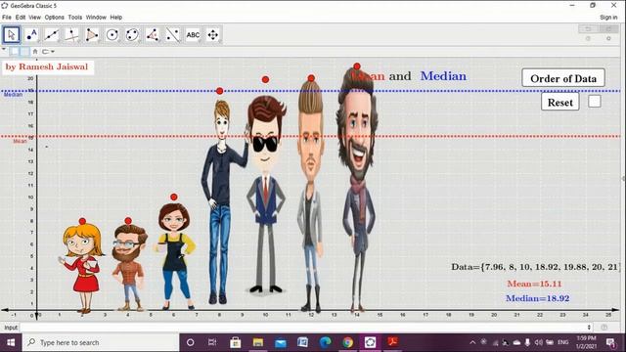Switch to GeoGebra taskbar icon
The width and height of the screenshot is (626, 352).
pyautogui.click(x=370, y=342)
